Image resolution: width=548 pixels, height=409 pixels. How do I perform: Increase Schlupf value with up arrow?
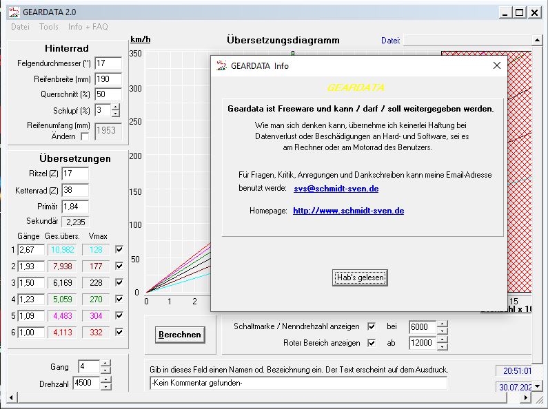[x=115, y=107]
